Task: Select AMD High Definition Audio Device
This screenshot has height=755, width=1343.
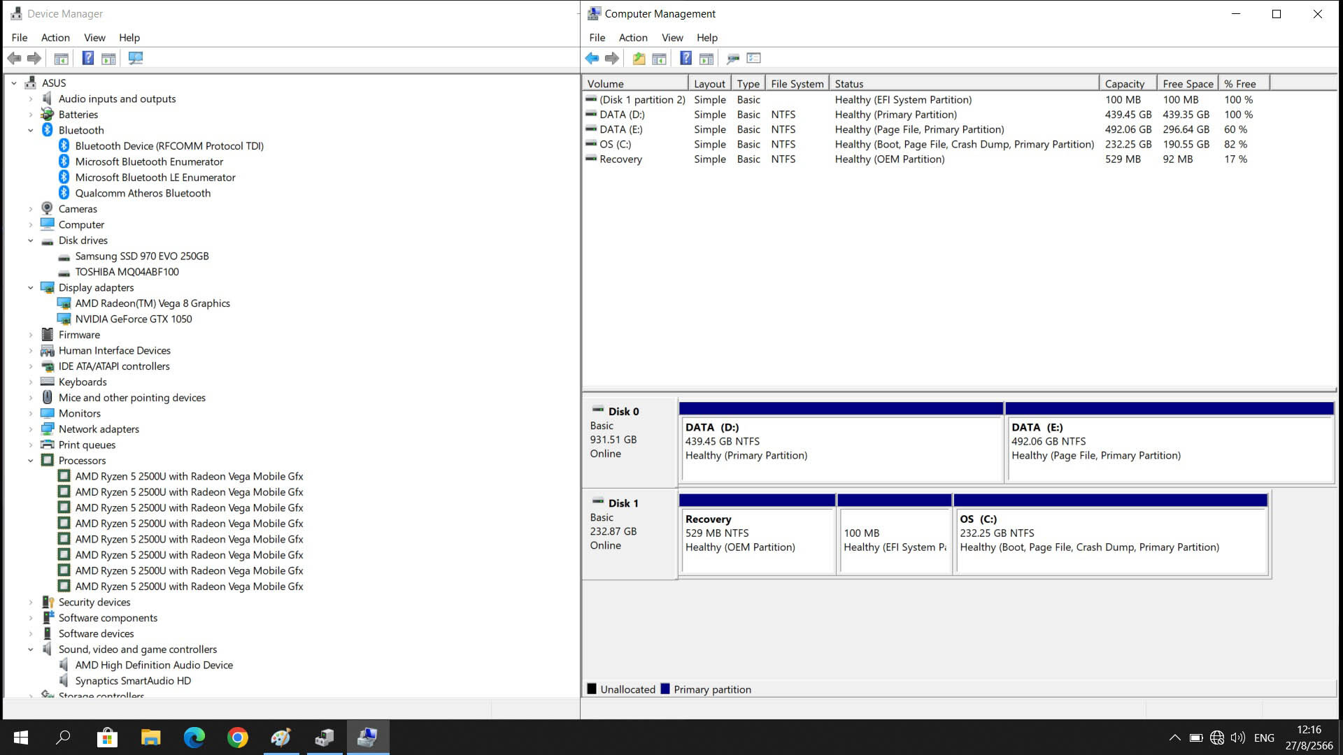Action: click(154, 665)
